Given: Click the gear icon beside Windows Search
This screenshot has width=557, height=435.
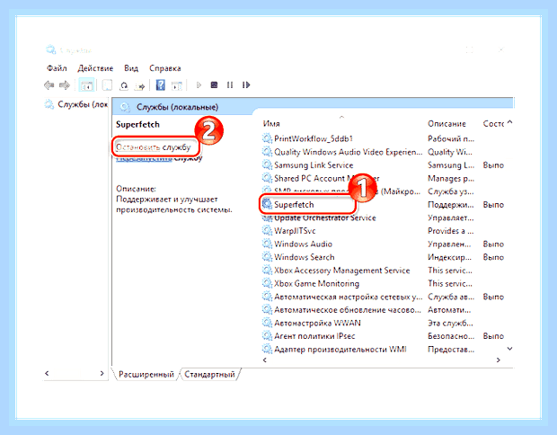Looking at the screenshot, I should click(x=267, y=257).
